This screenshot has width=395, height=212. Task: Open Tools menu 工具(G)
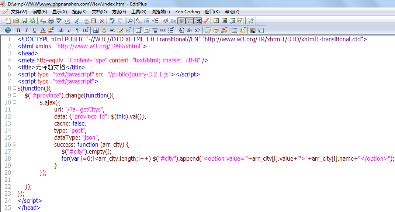pyautogui.click(x=139, y=12)
